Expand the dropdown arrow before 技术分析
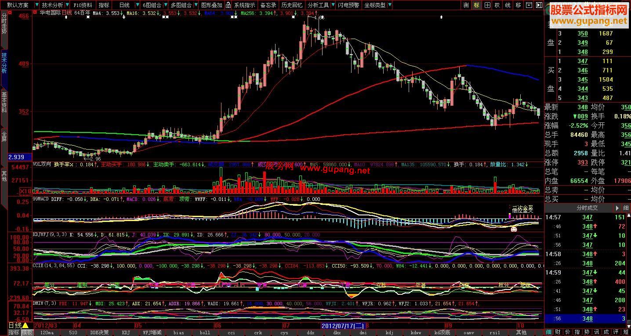This screenshot has height=336, width=631. [x=36, y=5]
